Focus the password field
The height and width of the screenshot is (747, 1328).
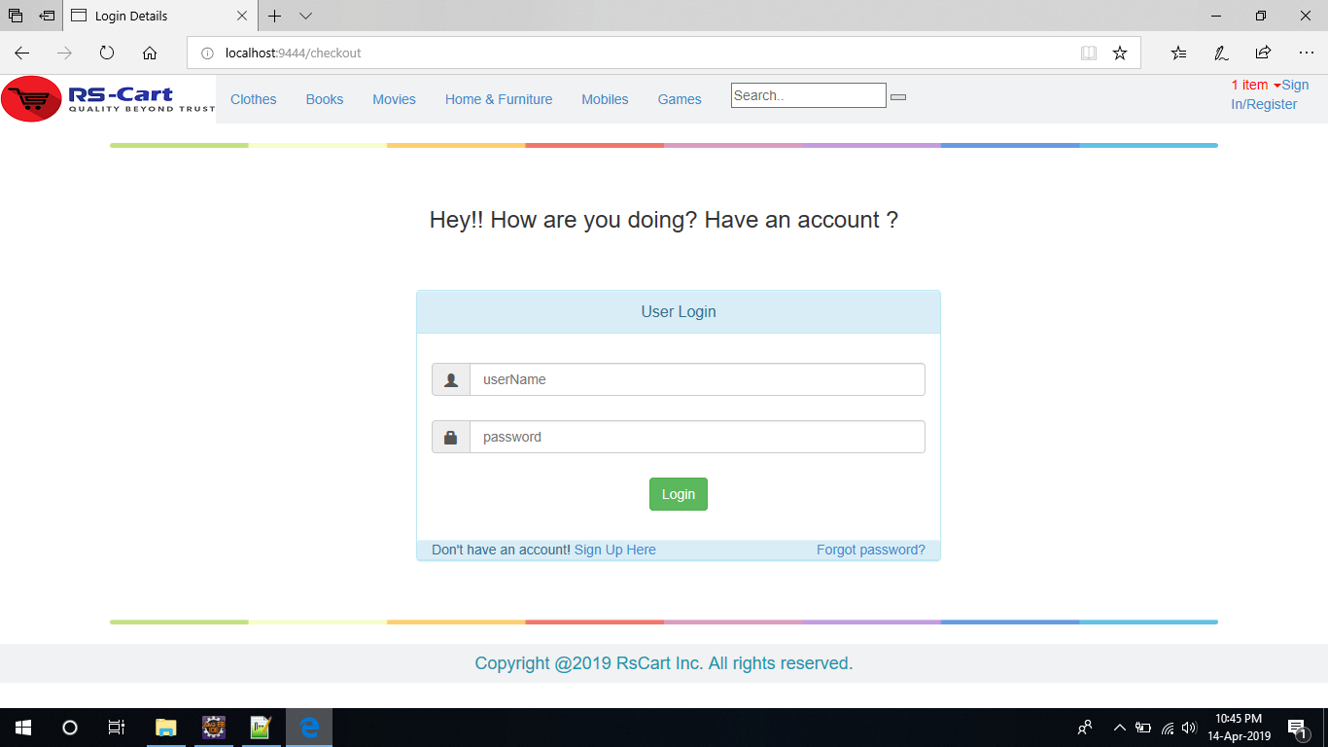[x=697, y=437]
